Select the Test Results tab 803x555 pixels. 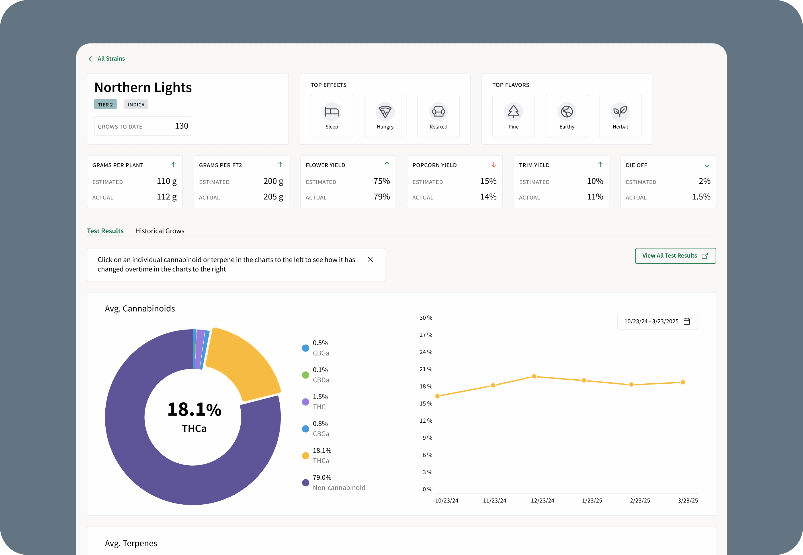pyautogui.click(x=105, y=231)
